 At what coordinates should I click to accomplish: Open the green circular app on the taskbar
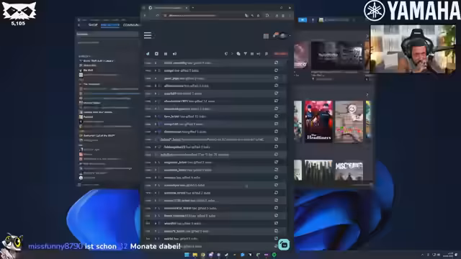274,255
